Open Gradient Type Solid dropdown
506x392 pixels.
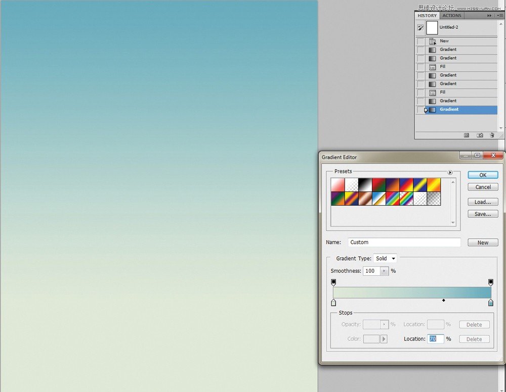click(385, 258)
